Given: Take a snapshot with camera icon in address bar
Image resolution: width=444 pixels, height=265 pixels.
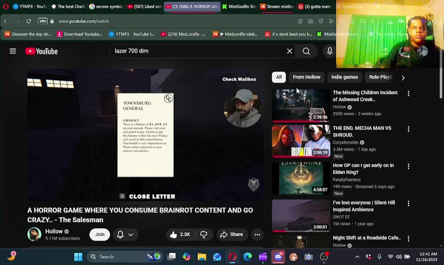Looking at the screenshot, I should (311, 21).
